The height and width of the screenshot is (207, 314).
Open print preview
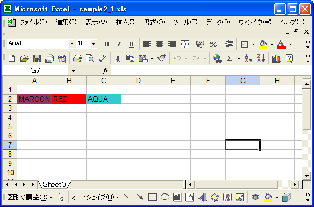[89, 58]
